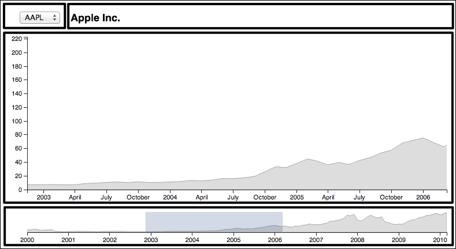Click the 2001 label on the overview timeline

(68, 239)
